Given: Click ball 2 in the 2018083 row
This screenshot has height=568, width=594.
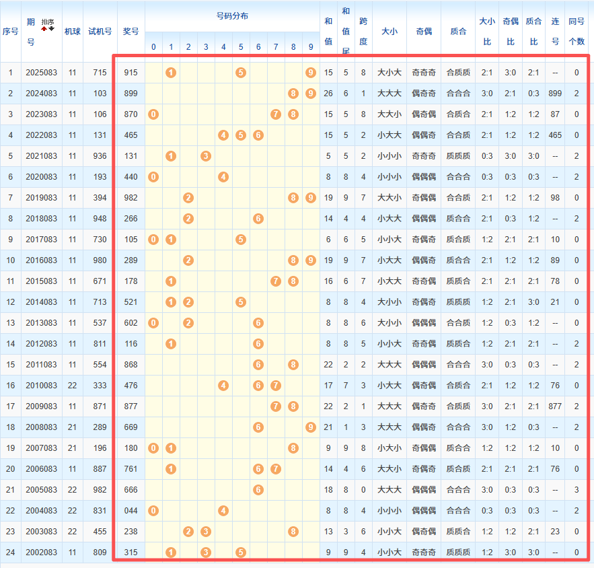Looking at the screenshot, I should pos(188,219).
